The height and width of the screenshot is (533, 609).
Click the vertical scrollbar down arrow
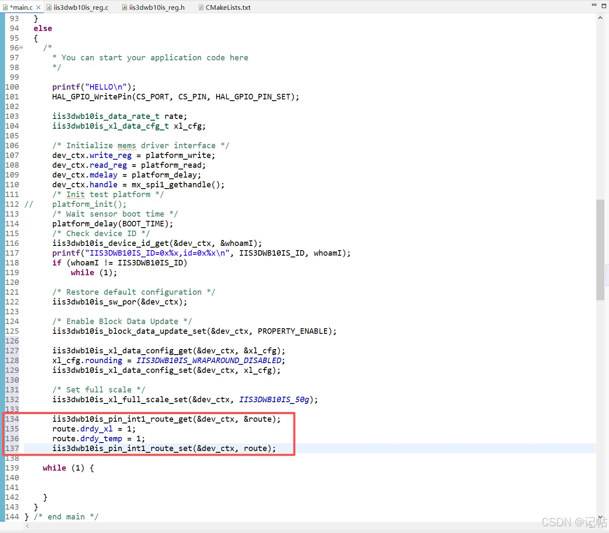600,517
